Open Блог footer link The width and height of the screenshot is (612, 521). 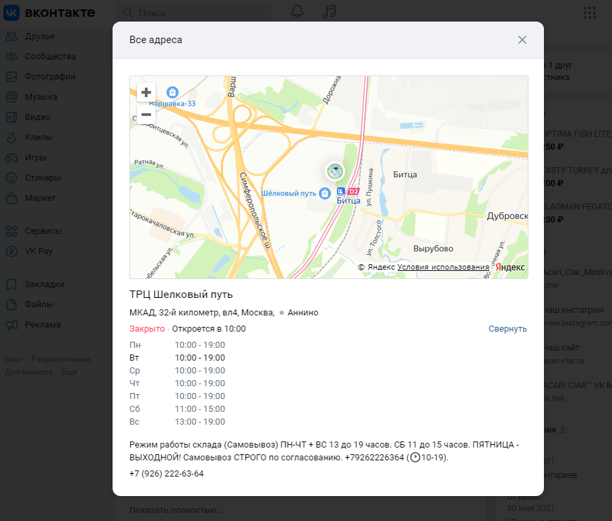(13, 359)
